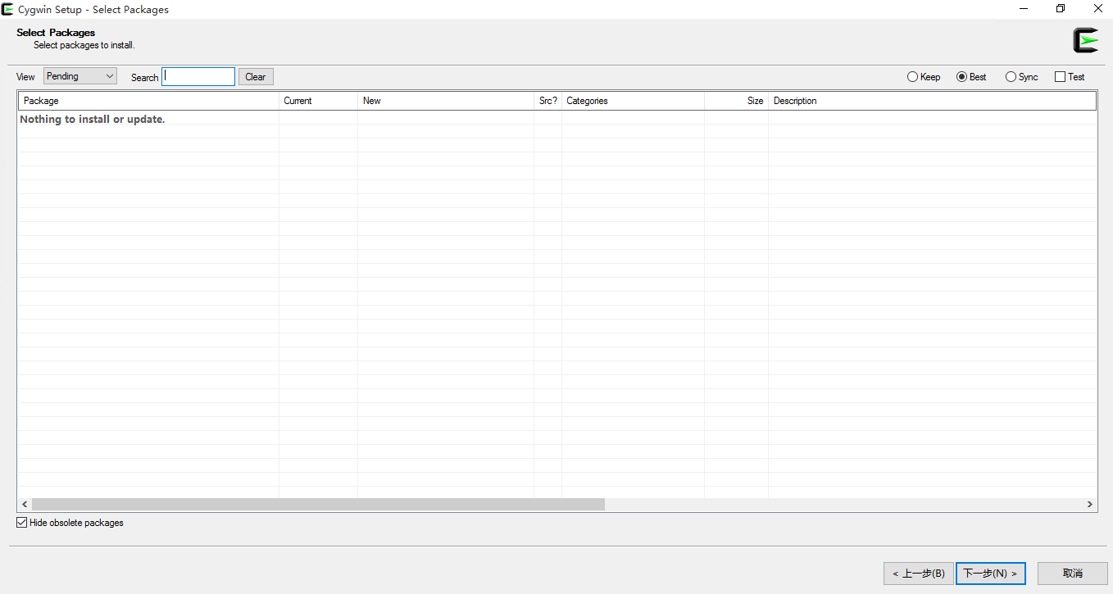Cancel setup with the 取消 button
The height and width of the screenshot is (594, 1113).
click(1073, 574)
